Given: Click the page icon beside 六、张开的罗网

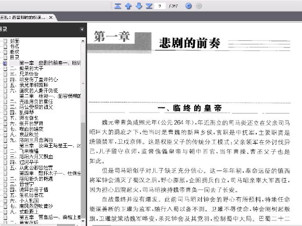Looking at the screenshot, I should [x=5, y=124].
